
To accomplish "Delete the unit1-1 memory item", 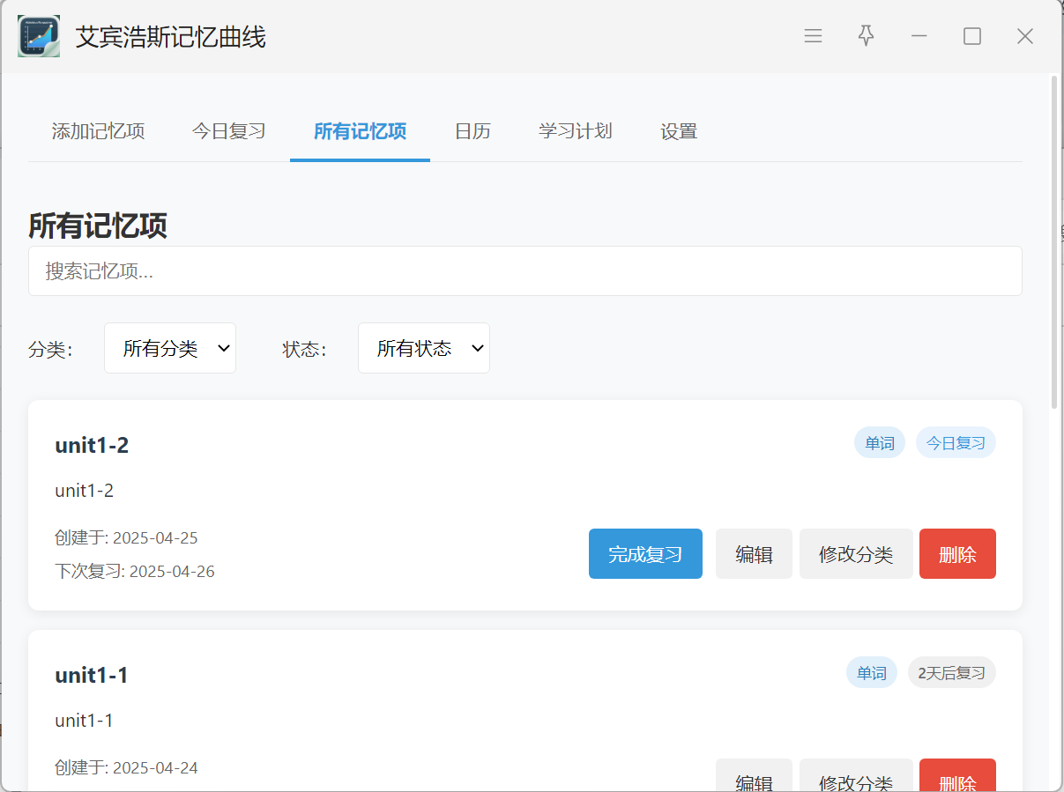I will (957, 775).
